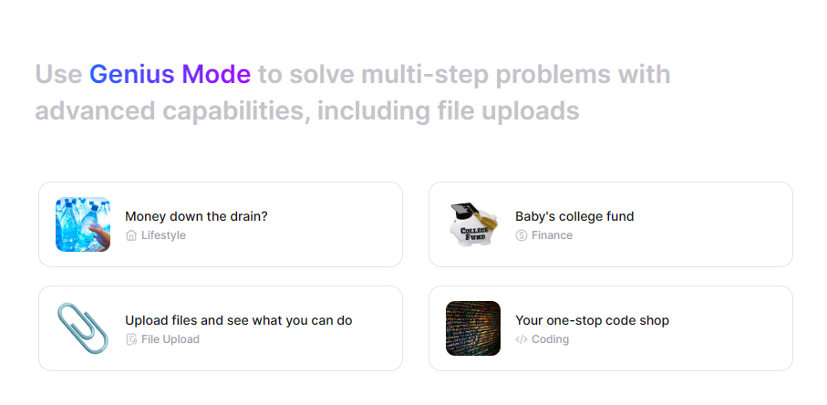
Task: Click the File Upload category label
Action: 171,339
